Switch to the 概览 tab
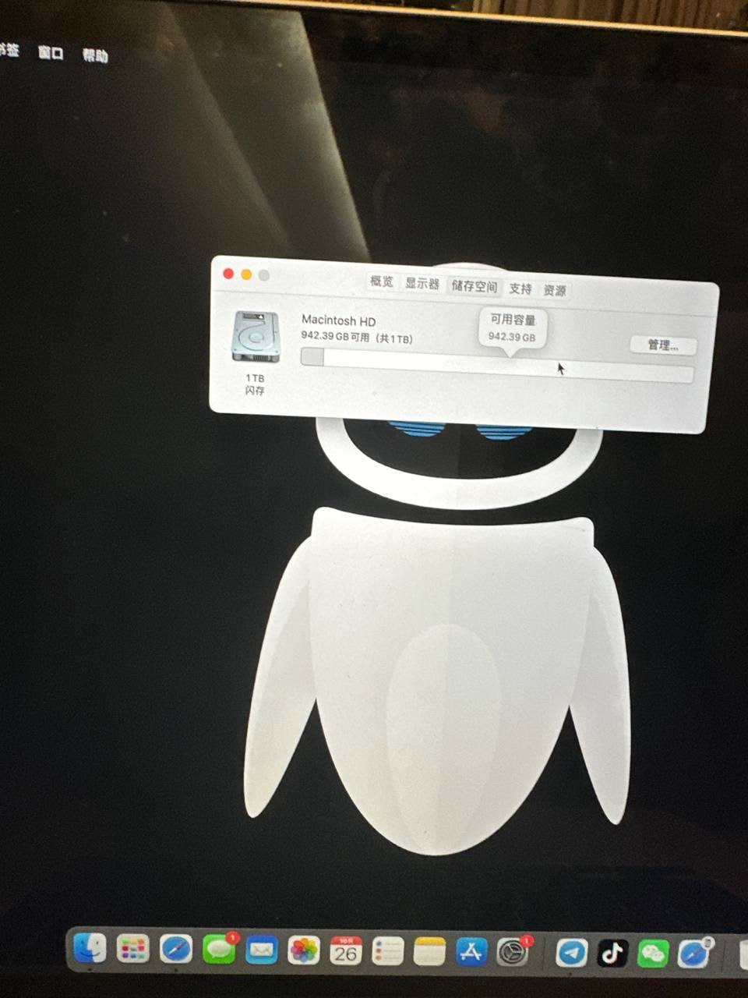This screenshot has height=998, width=748. 382,281
